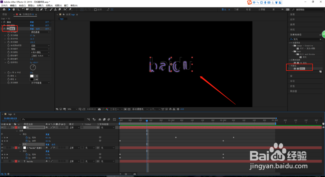Hide the baidu outline layer 2 eye
The width and height of the screenshot is (325, 177).
click(x=2, y=148)
